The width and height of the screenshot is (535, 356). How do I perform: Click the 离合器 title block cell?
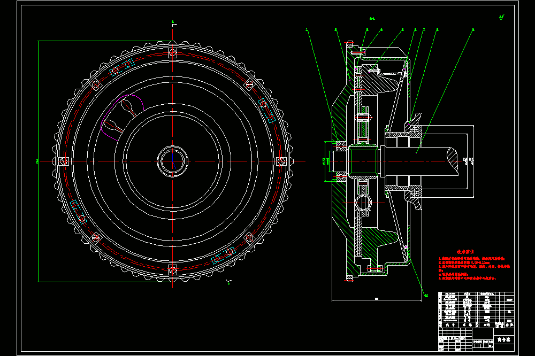tap(504, 340)
